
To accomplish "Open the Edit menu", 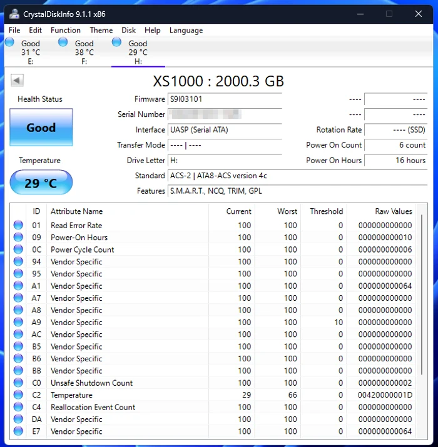I will tap(36, 30).
